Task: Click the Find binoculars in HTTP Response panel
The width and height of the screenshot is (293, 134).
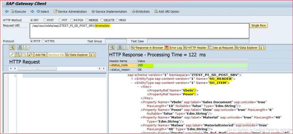Action: click(120, 48)
